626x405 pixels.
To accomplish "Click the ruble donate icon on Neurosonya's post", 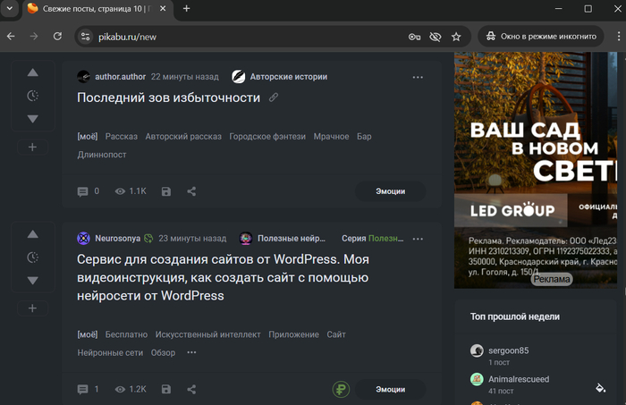I will 341,390.
